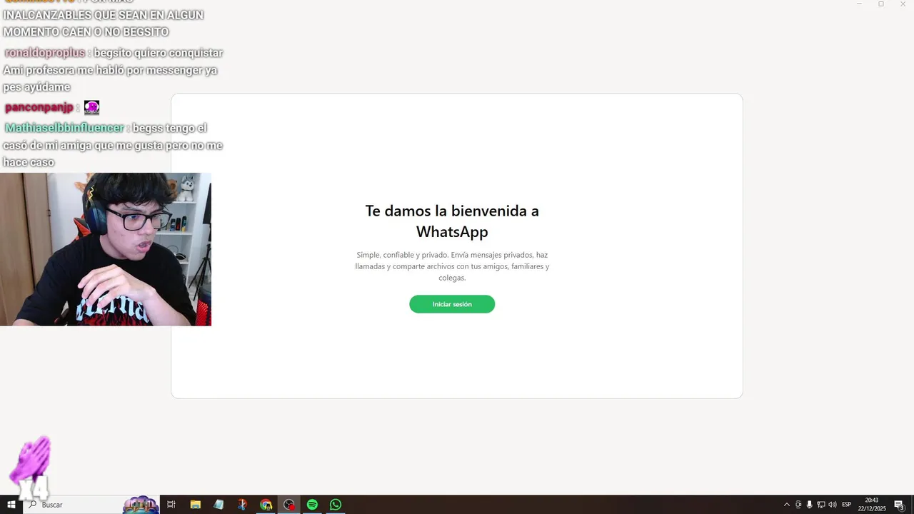Click the ronaldoproplus chat username
The image size is (914, 514).
pos(44,53)
